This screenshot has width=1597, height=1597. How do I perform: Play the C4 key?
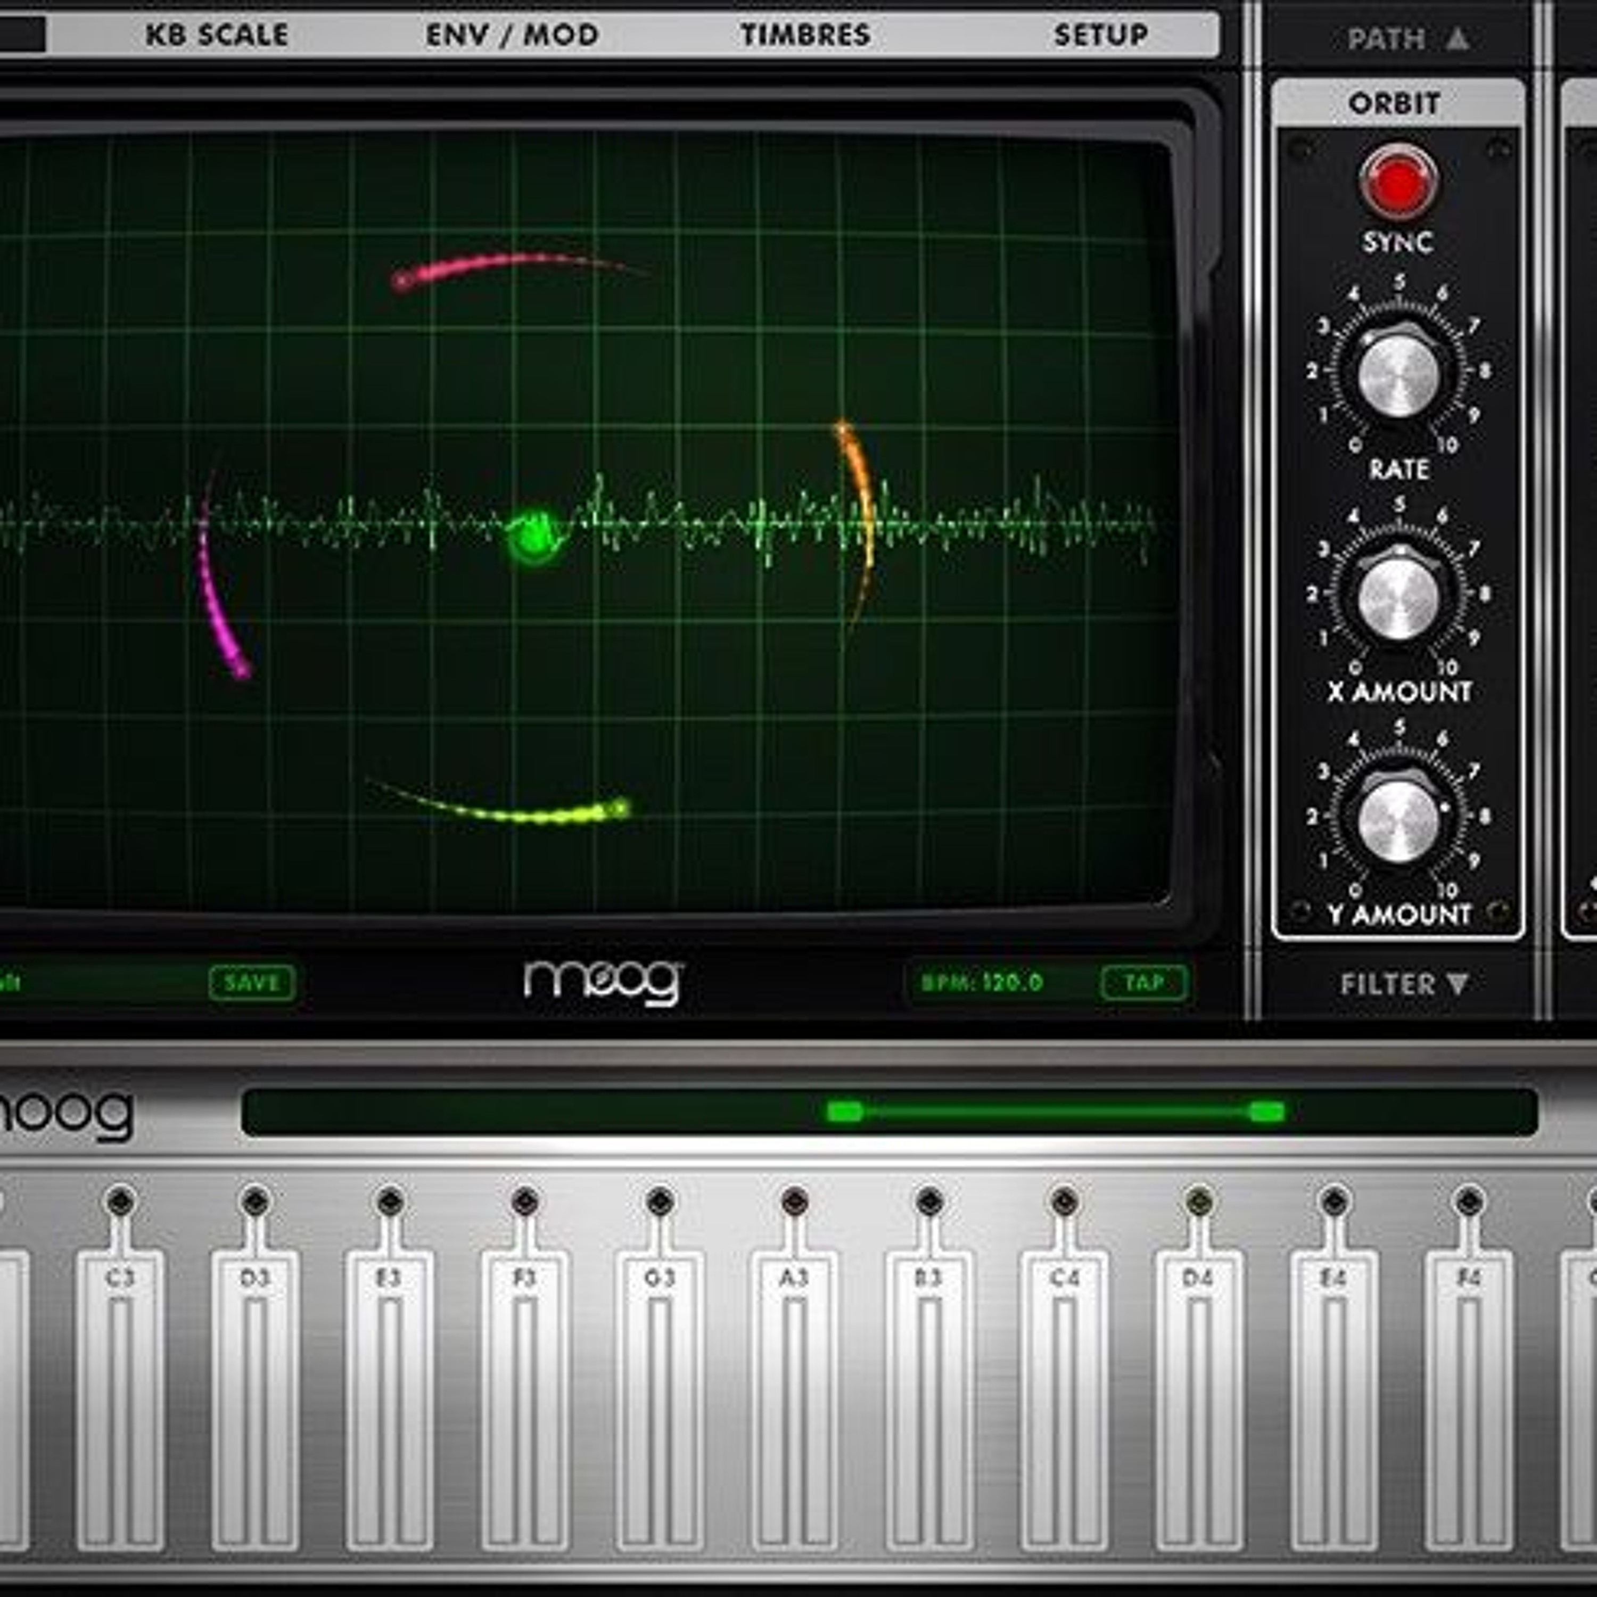tap(1064, 1405)
